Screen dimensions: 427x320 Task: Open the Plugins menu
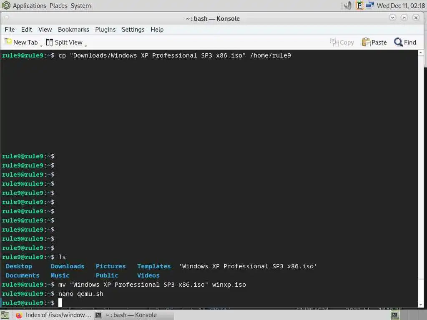tap(105, 30)
